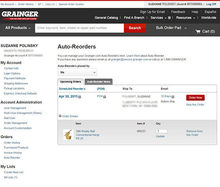
Task: Switch to Auto-Reorder Items tab
Action: pyautogui.click(x=99, y=82)
